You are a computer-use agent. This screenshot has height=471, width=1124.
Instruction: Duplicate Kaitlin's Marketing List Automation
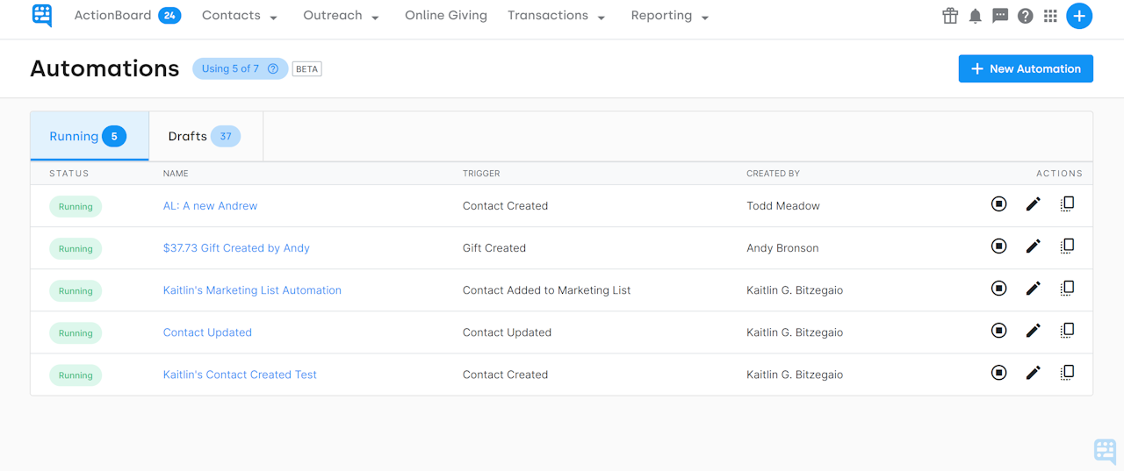[x=1067, y=289]
